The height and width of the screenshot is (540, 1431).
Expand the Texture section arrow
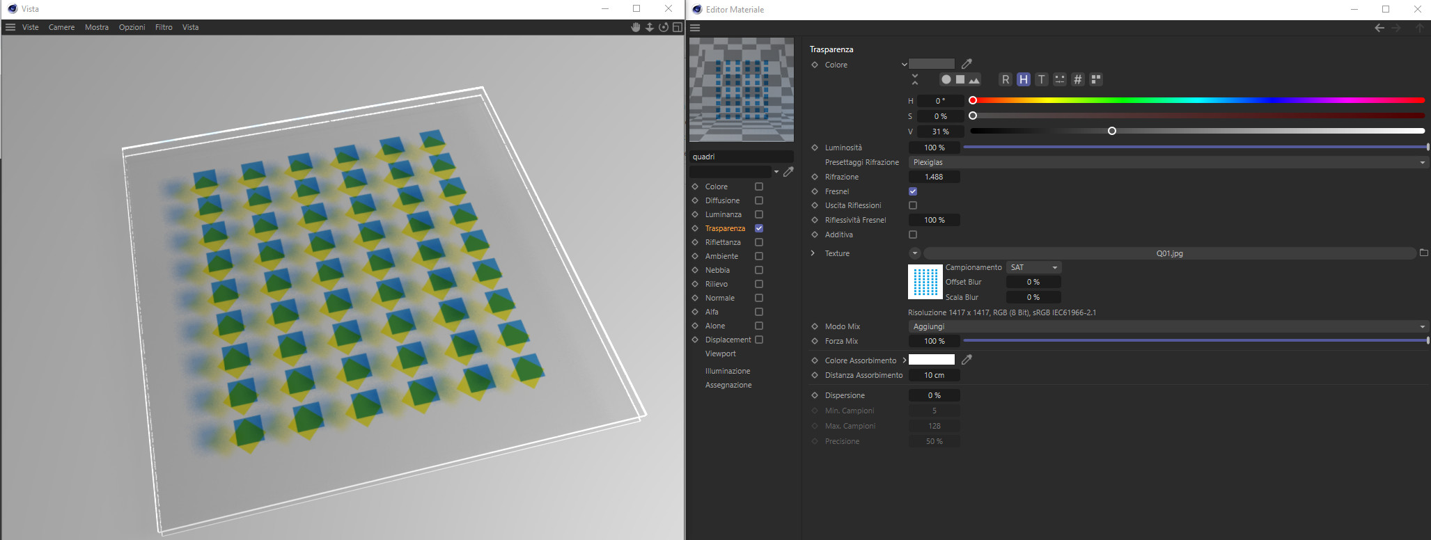click(x=813, y=253)
